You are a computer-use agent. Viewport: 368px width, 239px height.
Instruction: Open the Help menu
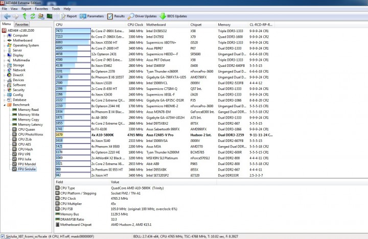pyautogui.click(x=67, y=9)
